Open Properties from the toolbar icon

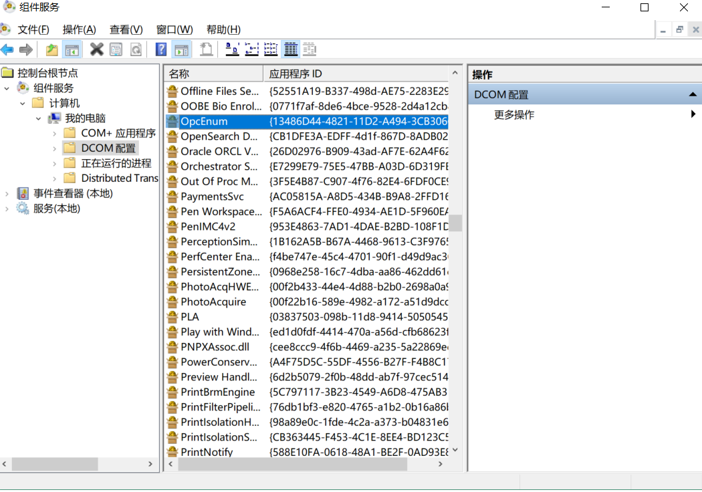(x=116, y=49)
